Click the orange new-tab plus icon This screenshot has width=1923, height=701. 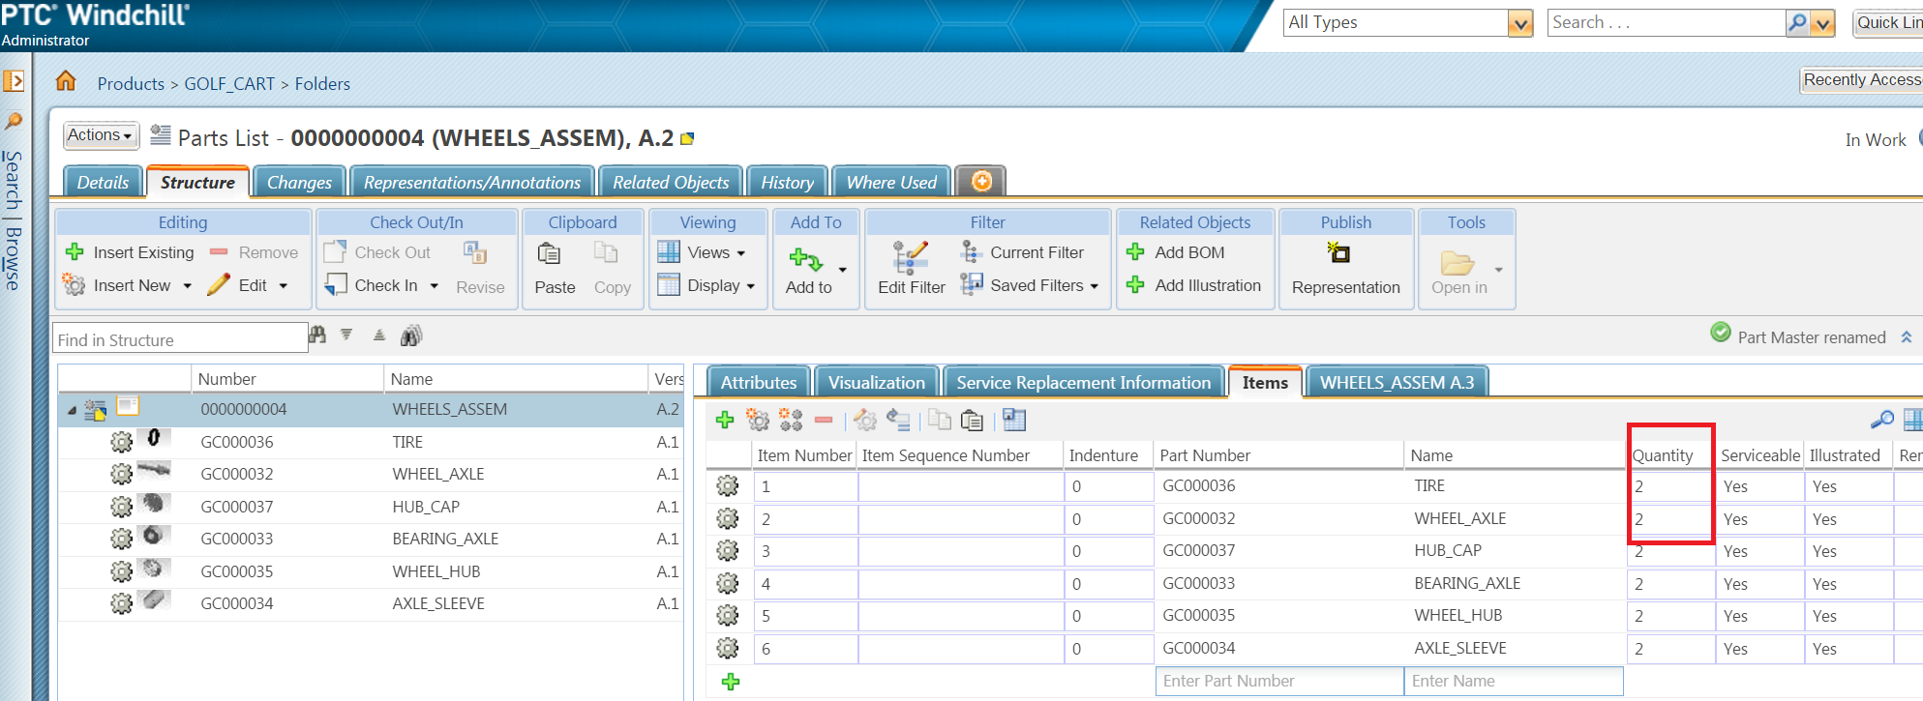981,181
